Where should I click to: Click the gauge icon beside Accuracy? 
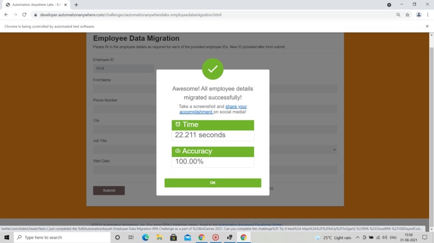(178, 151)
